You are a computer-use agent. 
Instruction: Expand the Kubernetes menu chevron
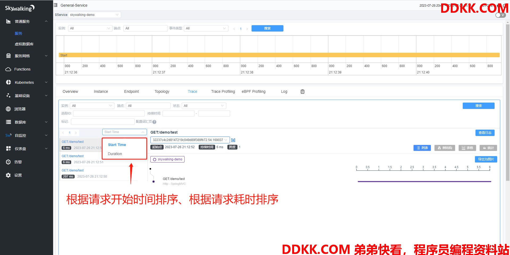(x=46, y=82)
